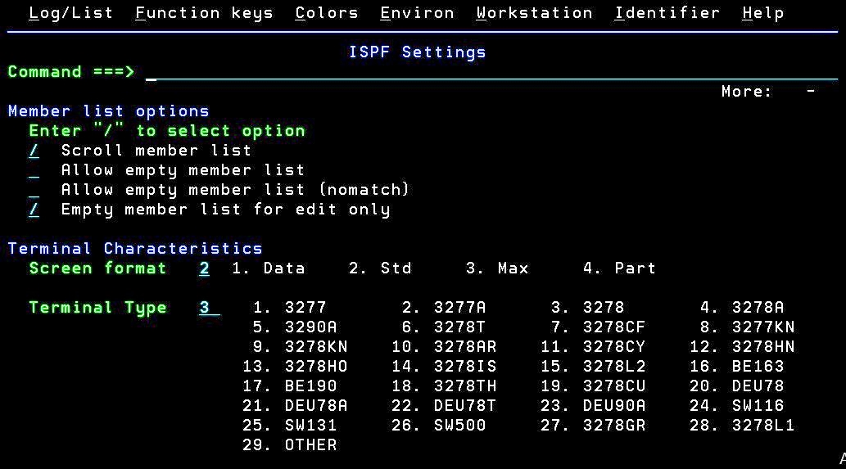The height and width of the screenshot is (469, 846).
Task: Choose terminal type 3278A
Action: (x=757, y=308)
